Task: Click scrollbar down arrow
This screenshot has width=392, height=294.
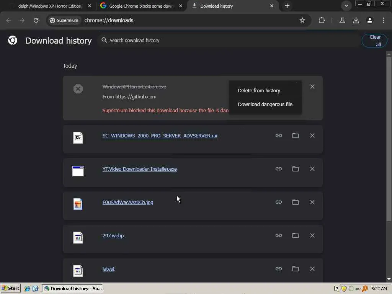Action: (x=389, y=279)
